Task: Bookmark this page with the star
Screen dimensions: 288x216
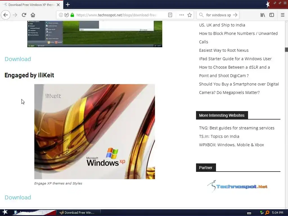Action: tap(190, 15)
